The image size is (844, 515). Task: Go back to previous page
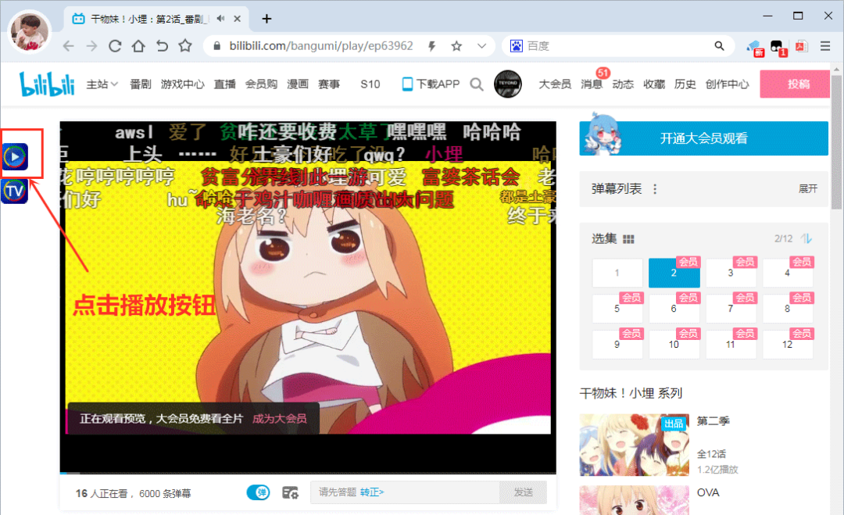tap(68, 46)
